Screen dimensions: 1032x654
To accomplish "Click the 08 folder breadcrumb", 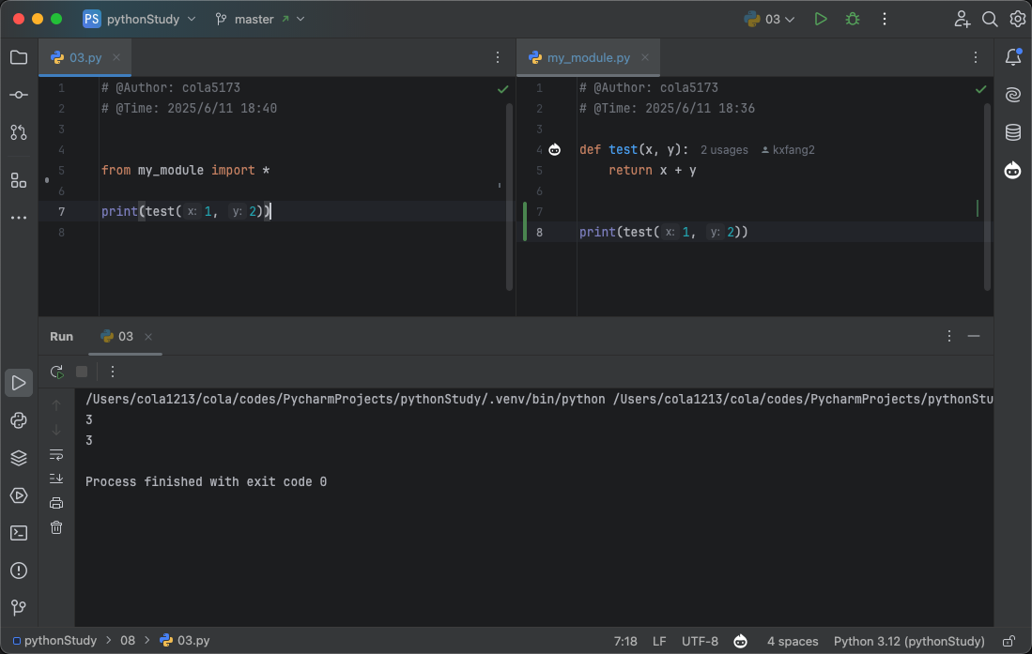I will coord(128,640).
